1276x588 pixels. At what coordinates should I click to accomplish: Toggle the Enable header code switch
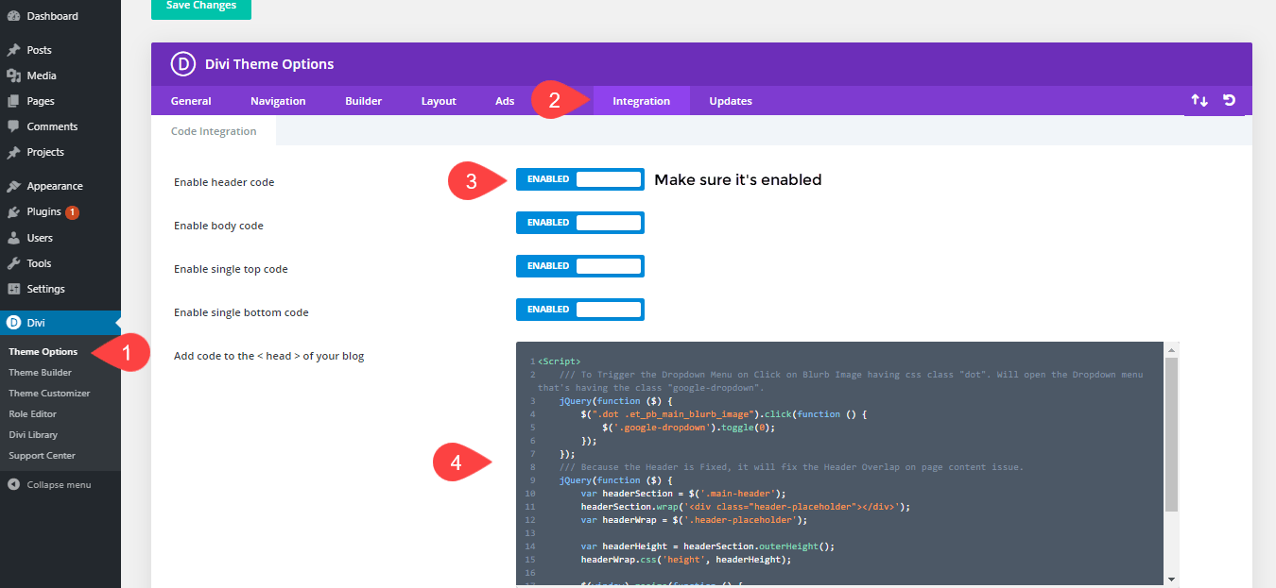tap(580, 179)
